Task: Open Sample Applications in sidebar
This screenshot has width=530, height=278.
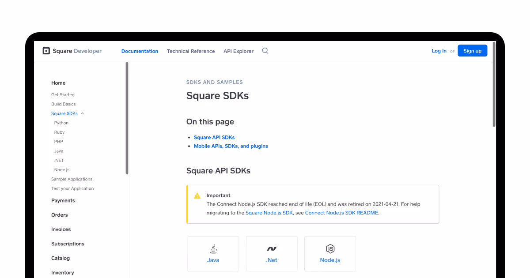Action: [x=72, y=179]
